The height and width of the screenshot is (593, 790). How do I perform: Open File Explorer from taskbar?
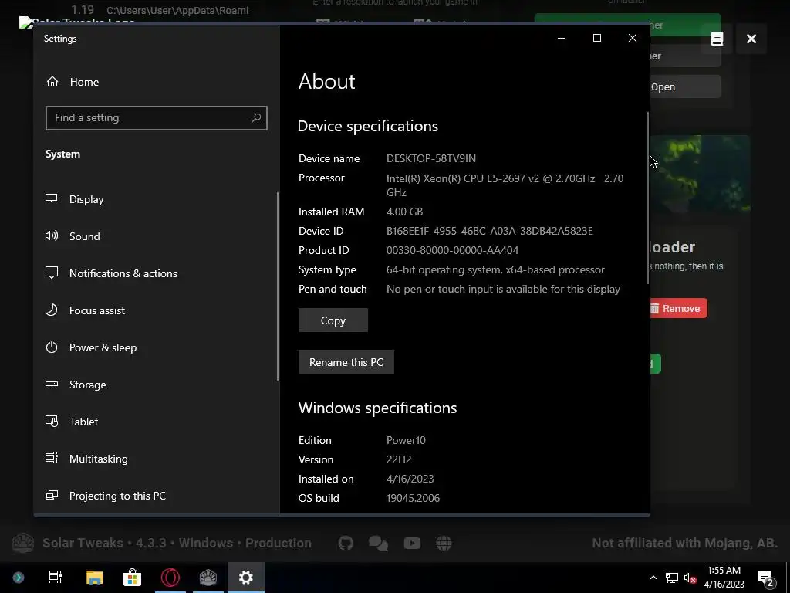click(x=94, y=578)
